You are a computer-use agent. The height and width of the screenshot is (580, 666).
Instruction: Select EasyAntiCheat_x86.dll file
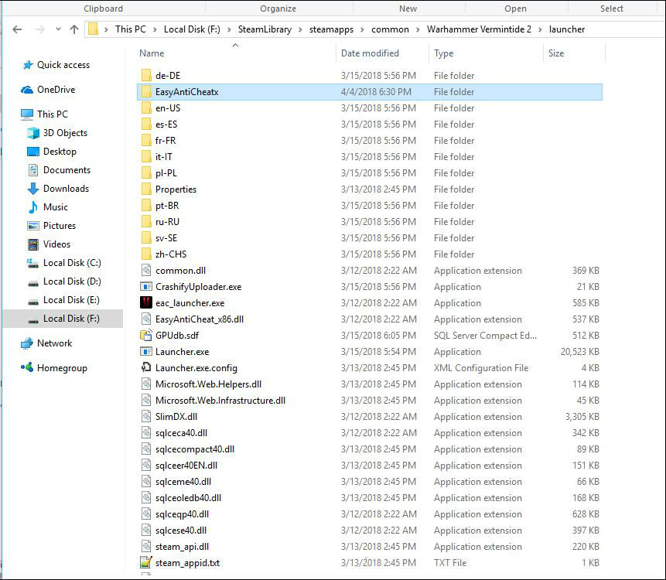(x=370, y=319)
